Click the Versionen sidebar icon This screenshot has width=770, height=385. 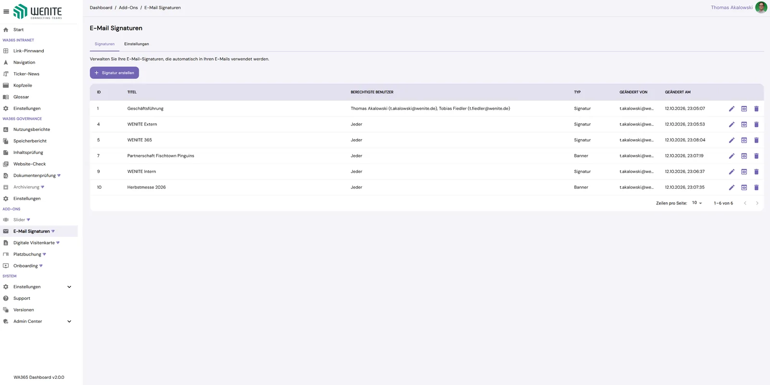click(6, 310)
